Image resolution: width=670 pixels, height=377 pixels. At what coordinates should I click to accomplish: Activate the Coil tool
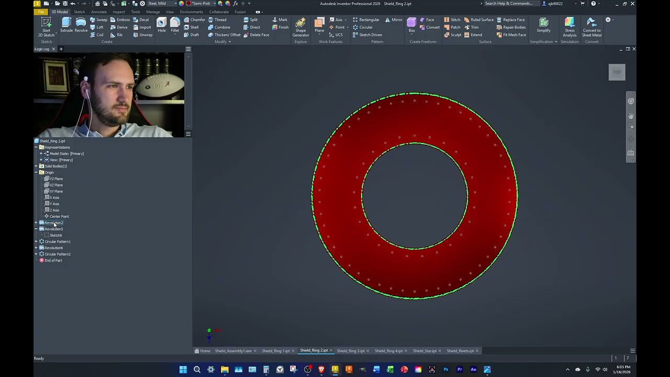pos(97,35)
